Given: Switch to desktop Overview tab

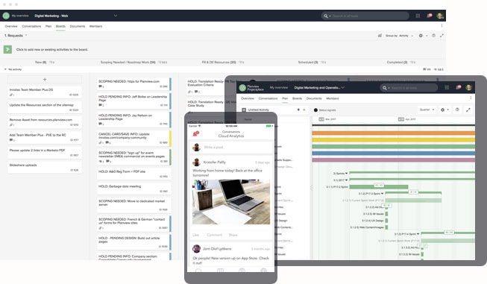Looking at the screenshot, I should [x=11, y=26].
